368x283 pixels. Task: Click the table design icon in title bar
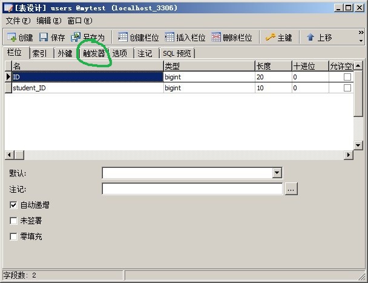pos(8,8)
